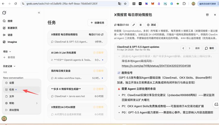Image resolution: width=219 pixels, height=125 pixels.
Task: Collapse the sidebar with double-chevron icon
Action: click(x=39, y=13)
